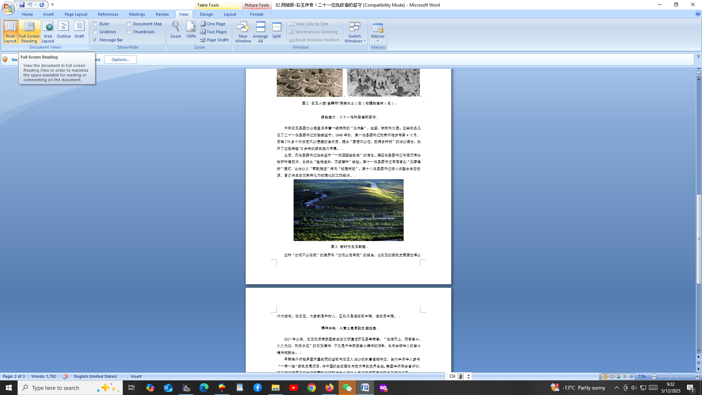The width and height of the screenshot is (702, 395).
Task: Switch to the Page Layout tab
Action: tap(76, 14)
